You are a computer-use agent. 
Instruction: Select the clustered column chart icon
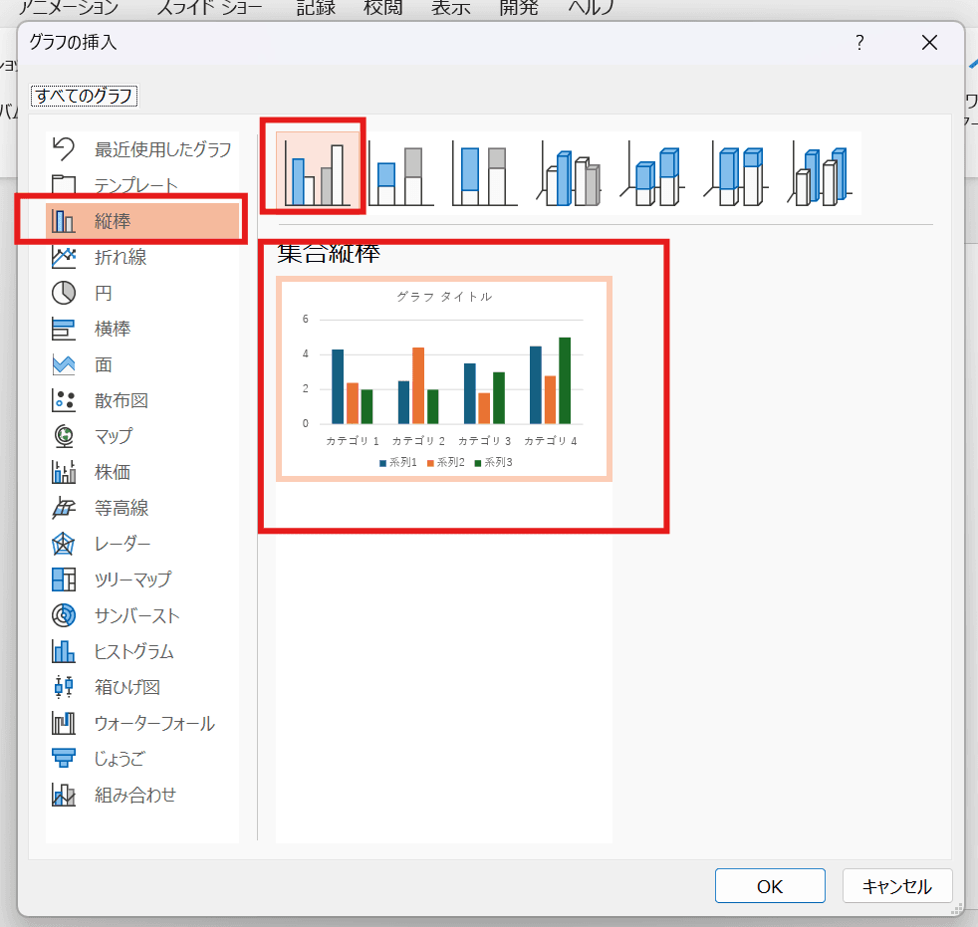click(317, 173)
